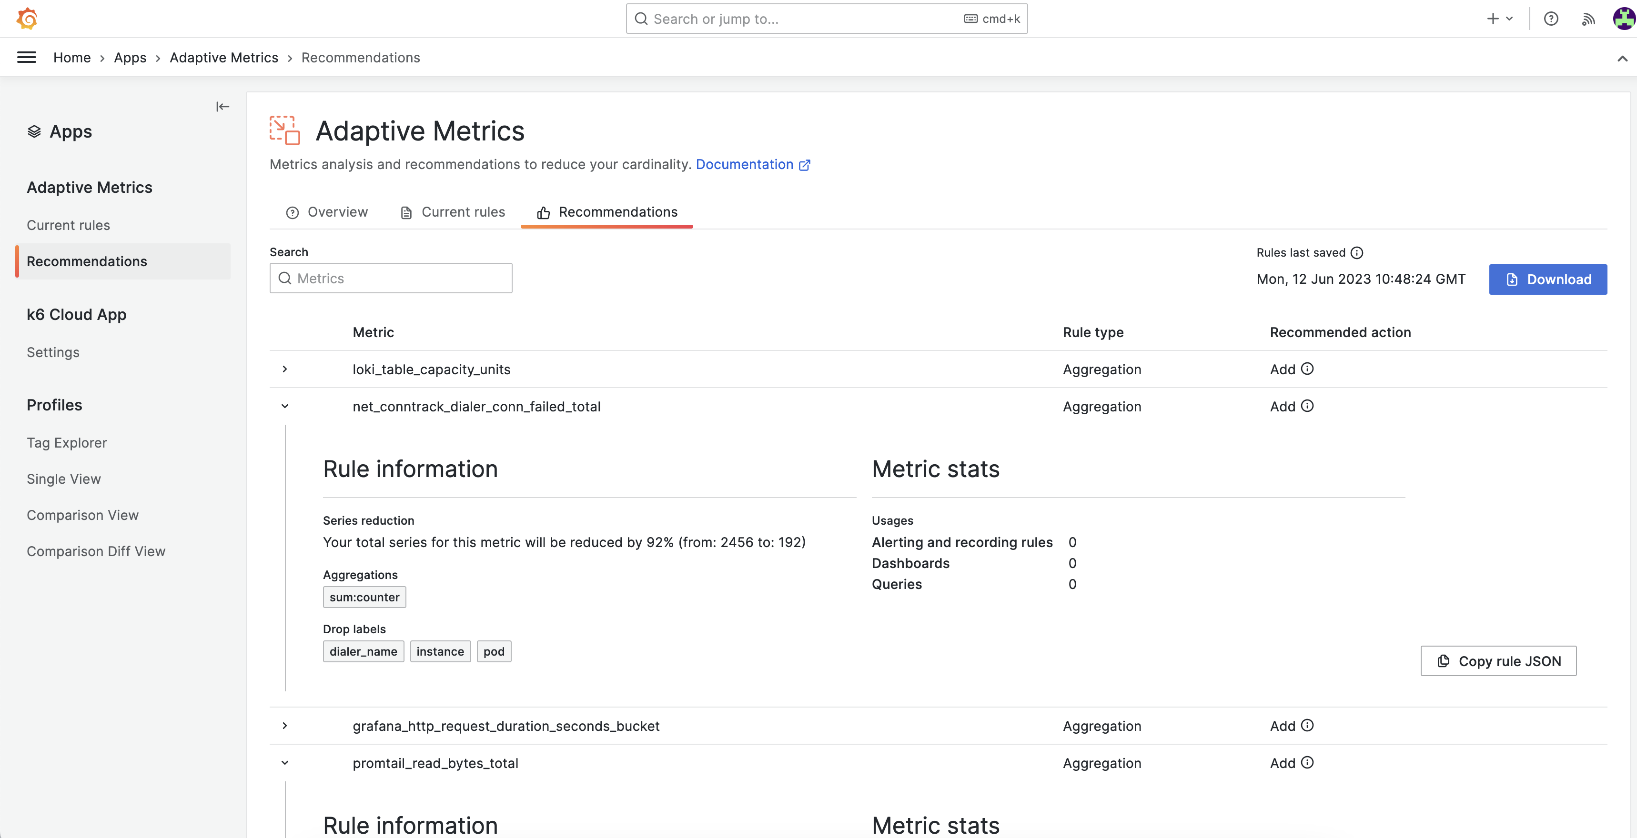
Task: Click info icon next to loki_table_capacity_units Add
Action: (x=1307, y=369)
